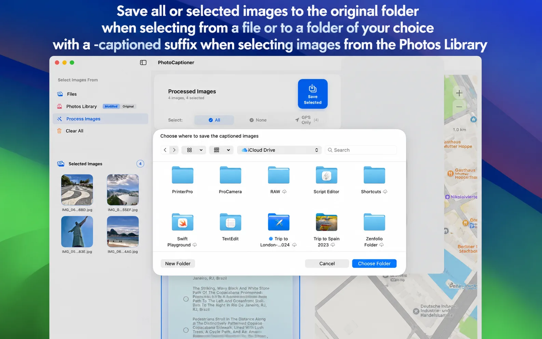Click the Zenfolio Folder cloud download icon
This screenshot has width=542, height=339.
point(381,245)
